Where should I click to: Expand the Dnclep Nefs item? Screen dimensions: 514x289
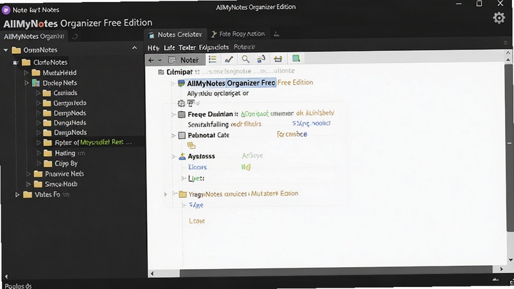pos(26,83)
